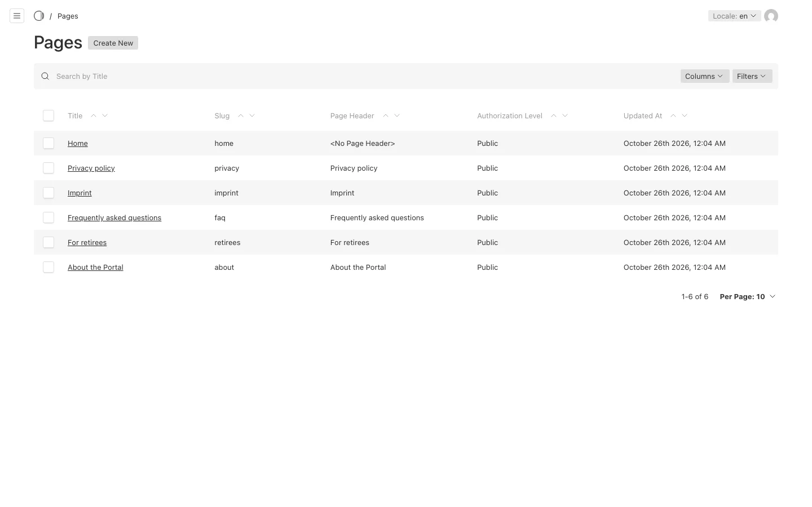The width and height of the screenshot is (812, 507).
Task: Toggle the select-all rows checkbox
Action: (x=48, y=115)
